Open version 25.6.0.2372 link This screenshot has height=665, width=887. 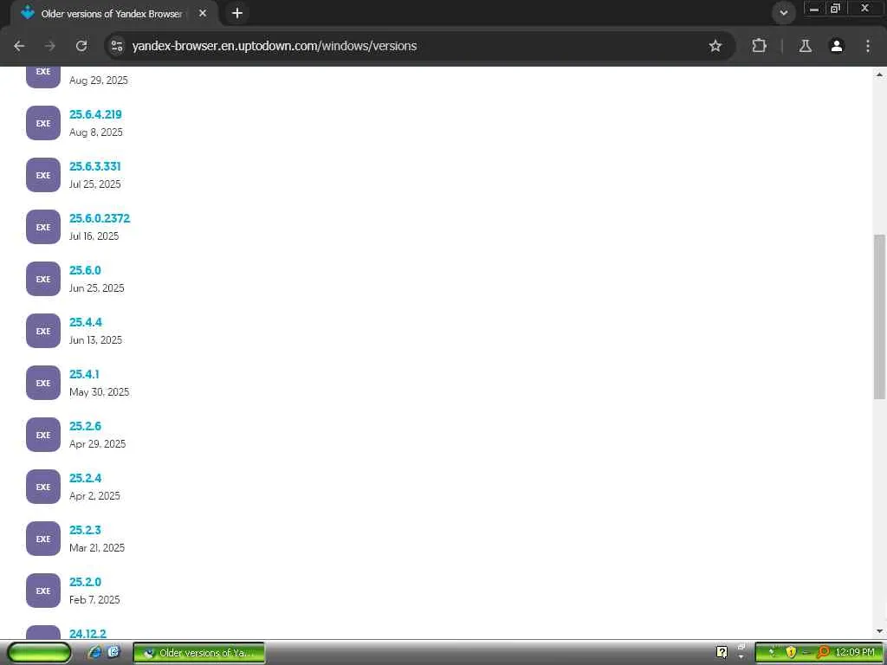point(100,218)
